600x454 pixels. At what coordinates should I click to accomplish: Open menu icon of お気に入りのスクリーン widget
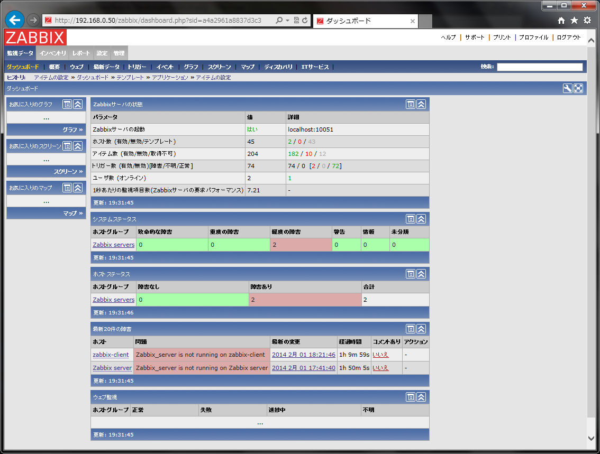point(67,146)
